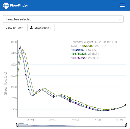
Task: Expand the '4 reaches selected' dropdown
Action: [x=63, y=19]
